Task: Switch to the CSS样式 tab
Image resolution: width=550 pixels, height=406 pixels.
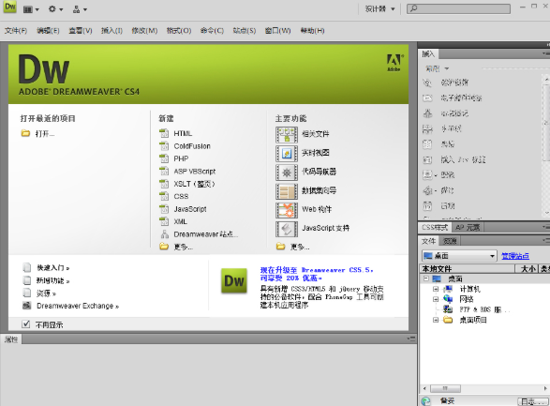Action: [x=435, y=228]
